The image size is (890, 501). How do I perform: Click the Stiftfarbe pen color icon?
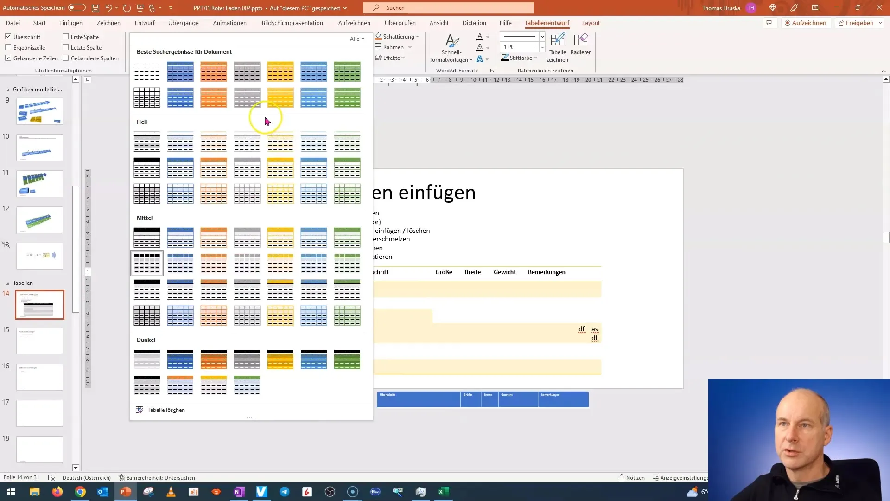(x=505, y=58)
